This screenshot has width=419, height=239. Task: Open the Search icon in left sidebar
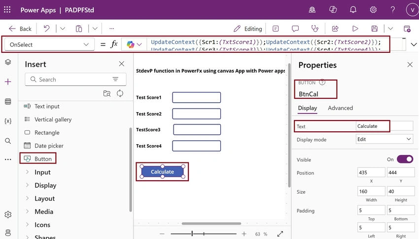coord(8,141)
